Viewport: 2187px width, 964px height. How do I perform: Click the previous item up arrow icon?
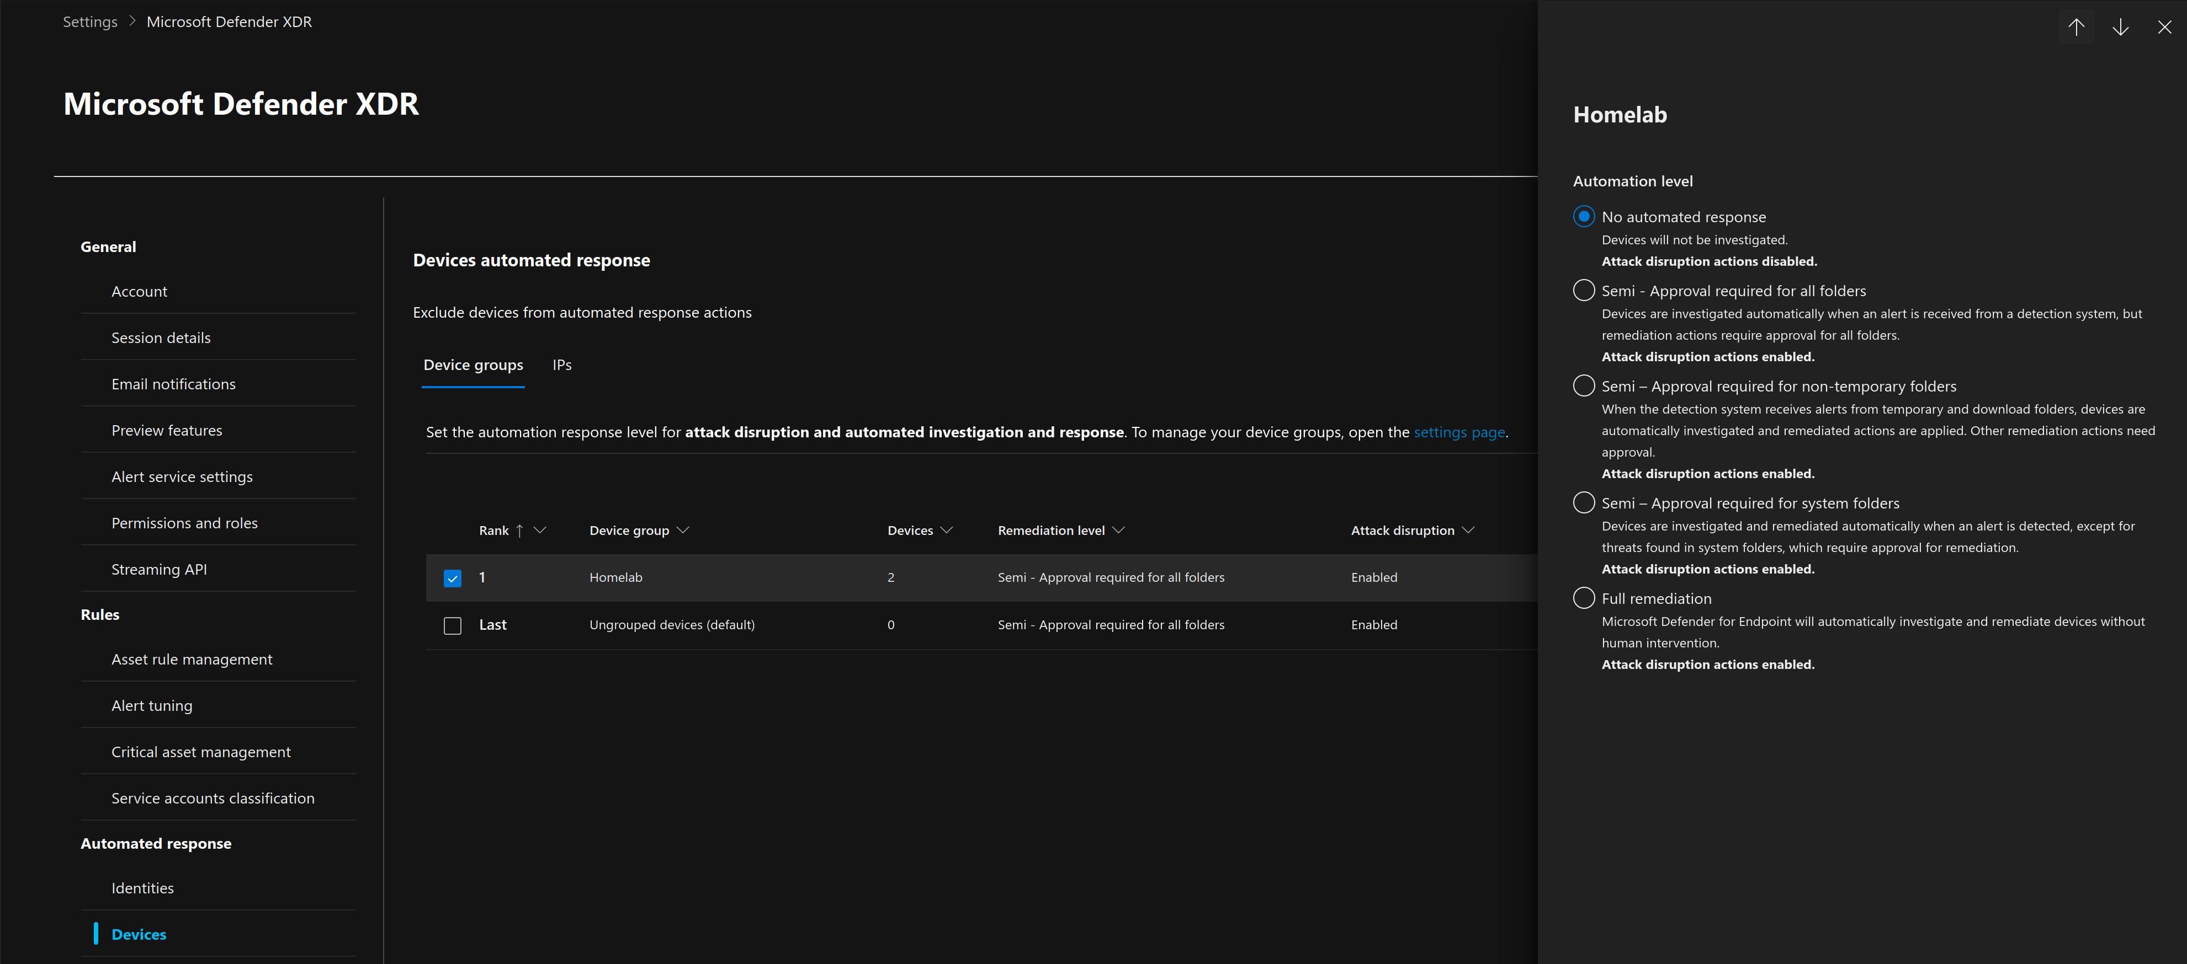click(2076, 27)
